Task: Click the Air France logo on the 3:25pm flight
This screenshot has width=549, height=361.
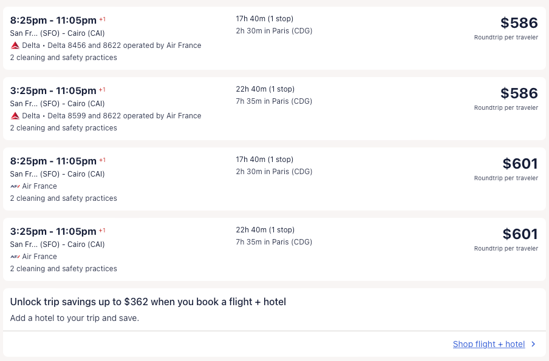Action: [x=15, y=257]
